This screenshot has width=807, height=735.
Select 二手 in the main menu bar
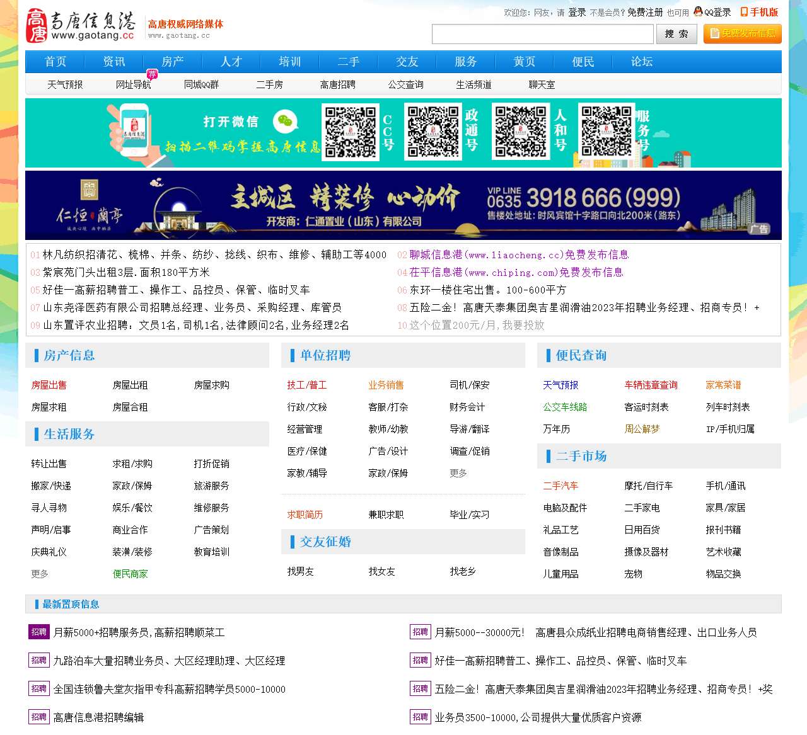point(348,62)
